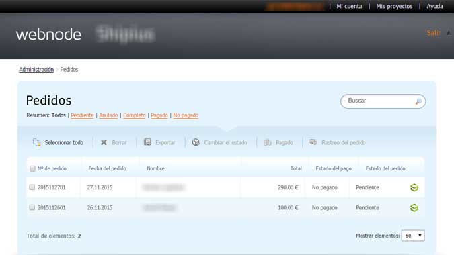Click Seleccionar todo label
Viewport: 454px width, 255px height.
[x=64, y=142]
